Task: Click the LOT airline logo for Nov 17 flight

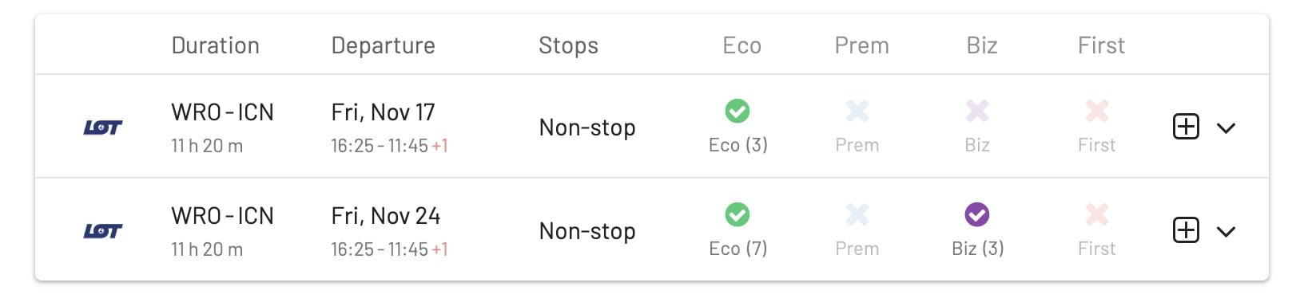Action: point(103,127)
